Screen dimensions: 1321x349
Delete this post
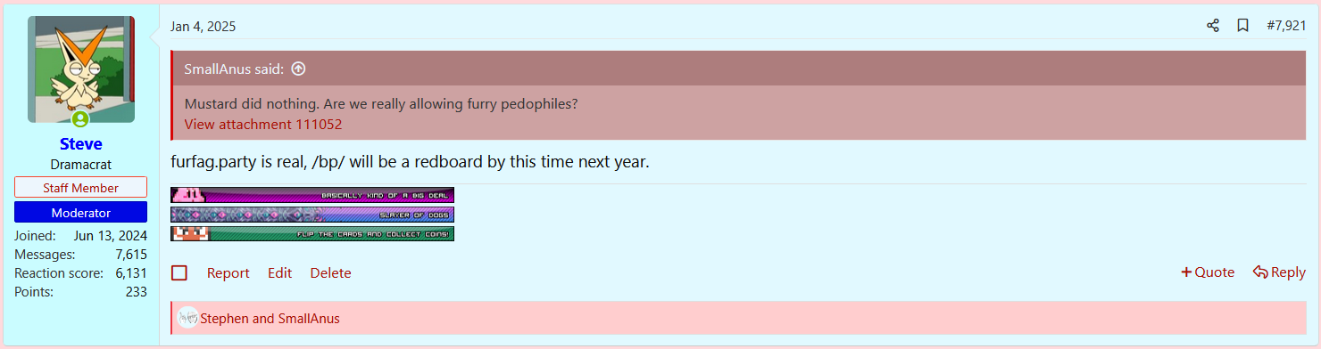coord(330,273)
